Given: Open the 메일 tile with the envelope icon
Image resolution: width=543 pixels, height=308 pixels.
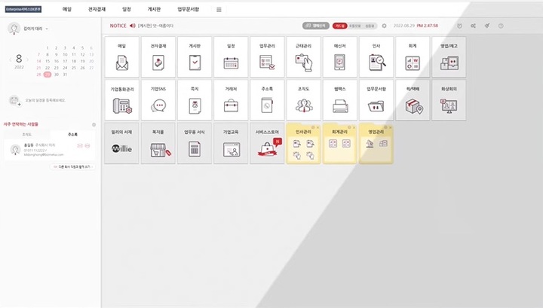Looking at the screenshot, I should pos(122,57).
